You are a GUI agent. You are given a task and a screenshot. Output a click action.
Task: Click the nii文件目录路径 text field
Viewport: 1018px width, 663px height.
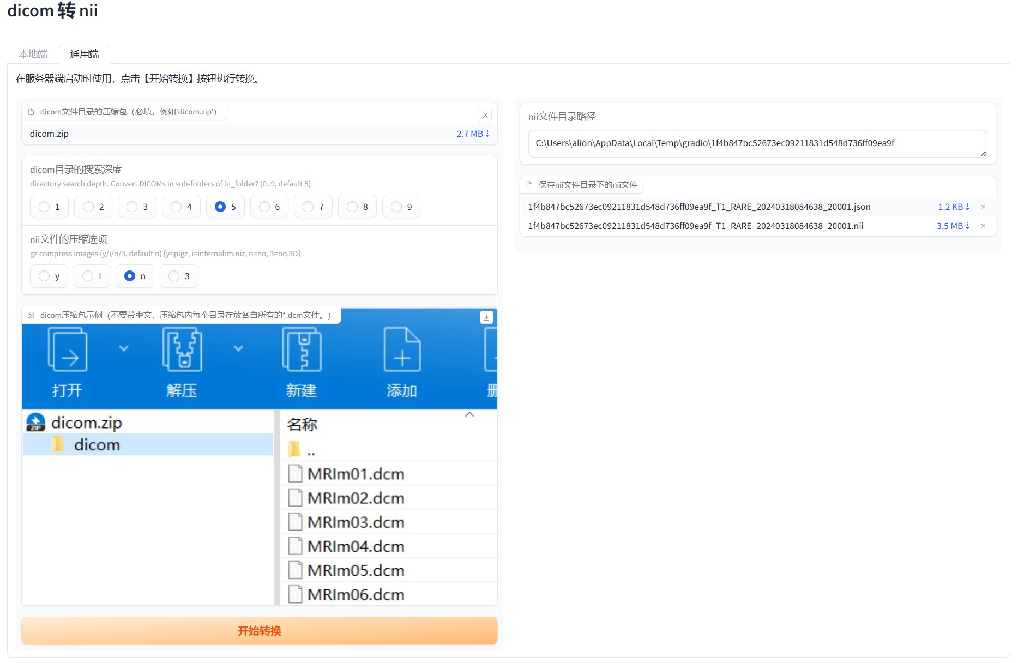(x=757, y=143)
